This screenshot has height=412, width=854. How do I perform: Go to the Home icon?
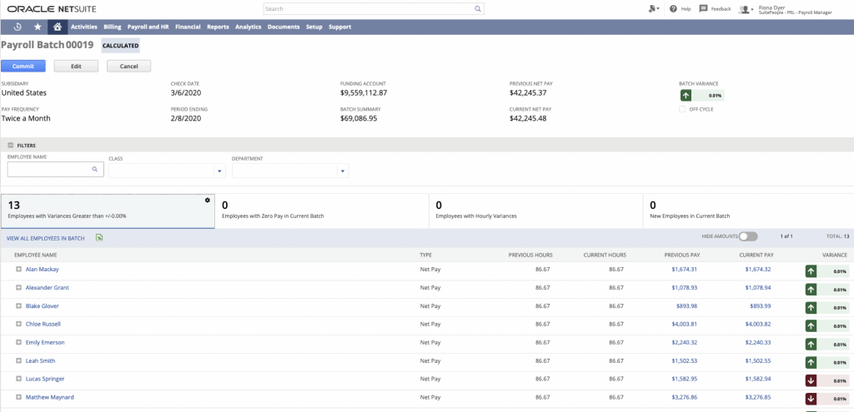click(58, 27)
